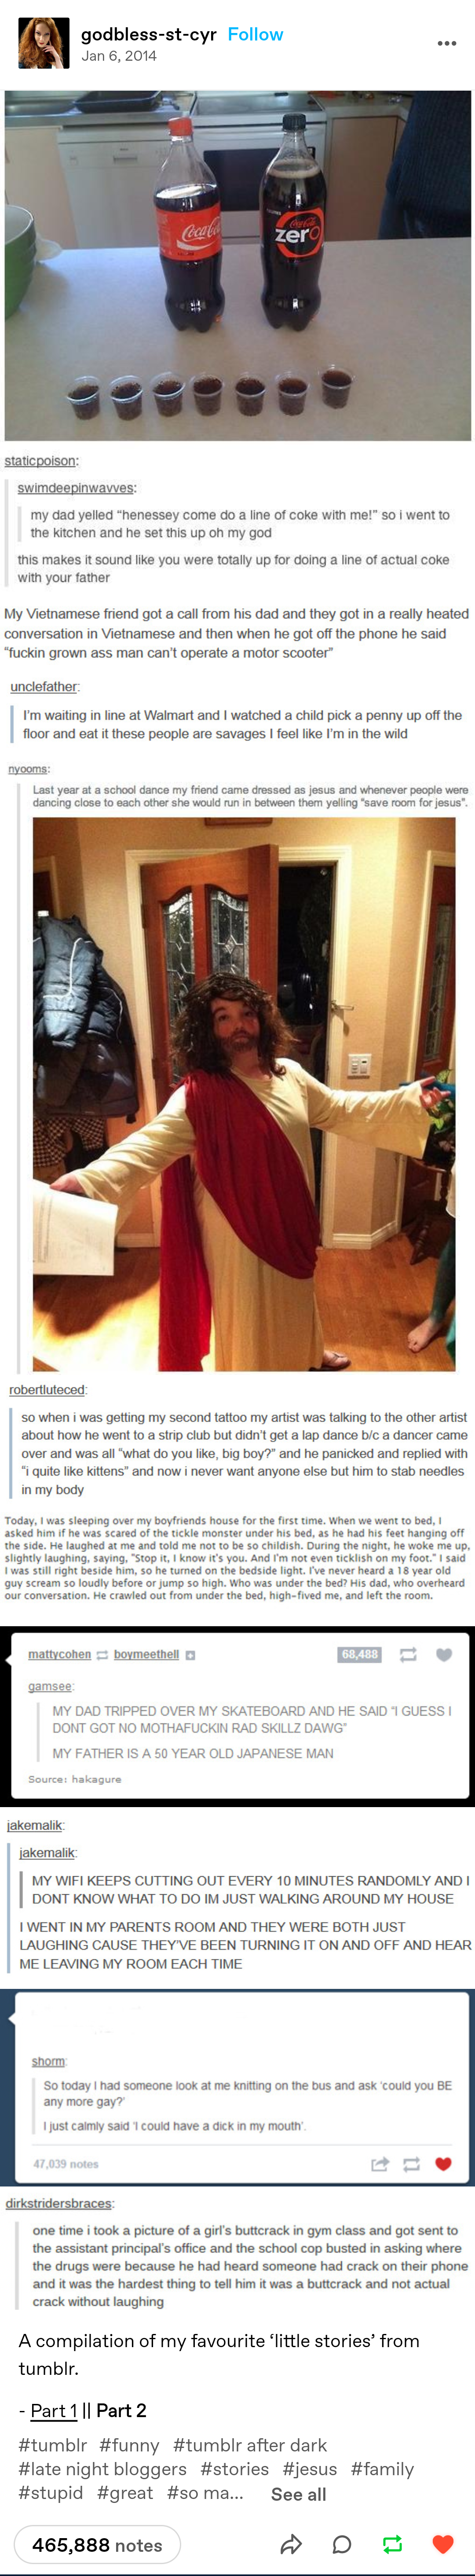The height and width of the screenshot is (2576, 475).
Task: Expand the tags with See all
Action: [x=298, y=2494]
